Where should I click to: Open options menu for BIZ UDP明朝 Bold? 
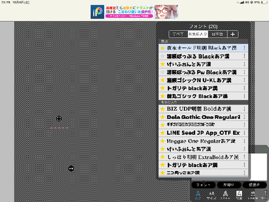point(244,109)
